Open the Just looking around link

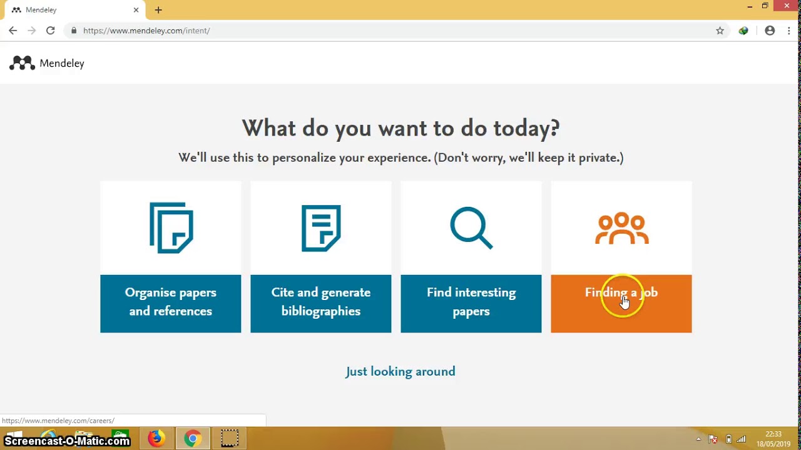pyautogui.click(x=400, y=371)
